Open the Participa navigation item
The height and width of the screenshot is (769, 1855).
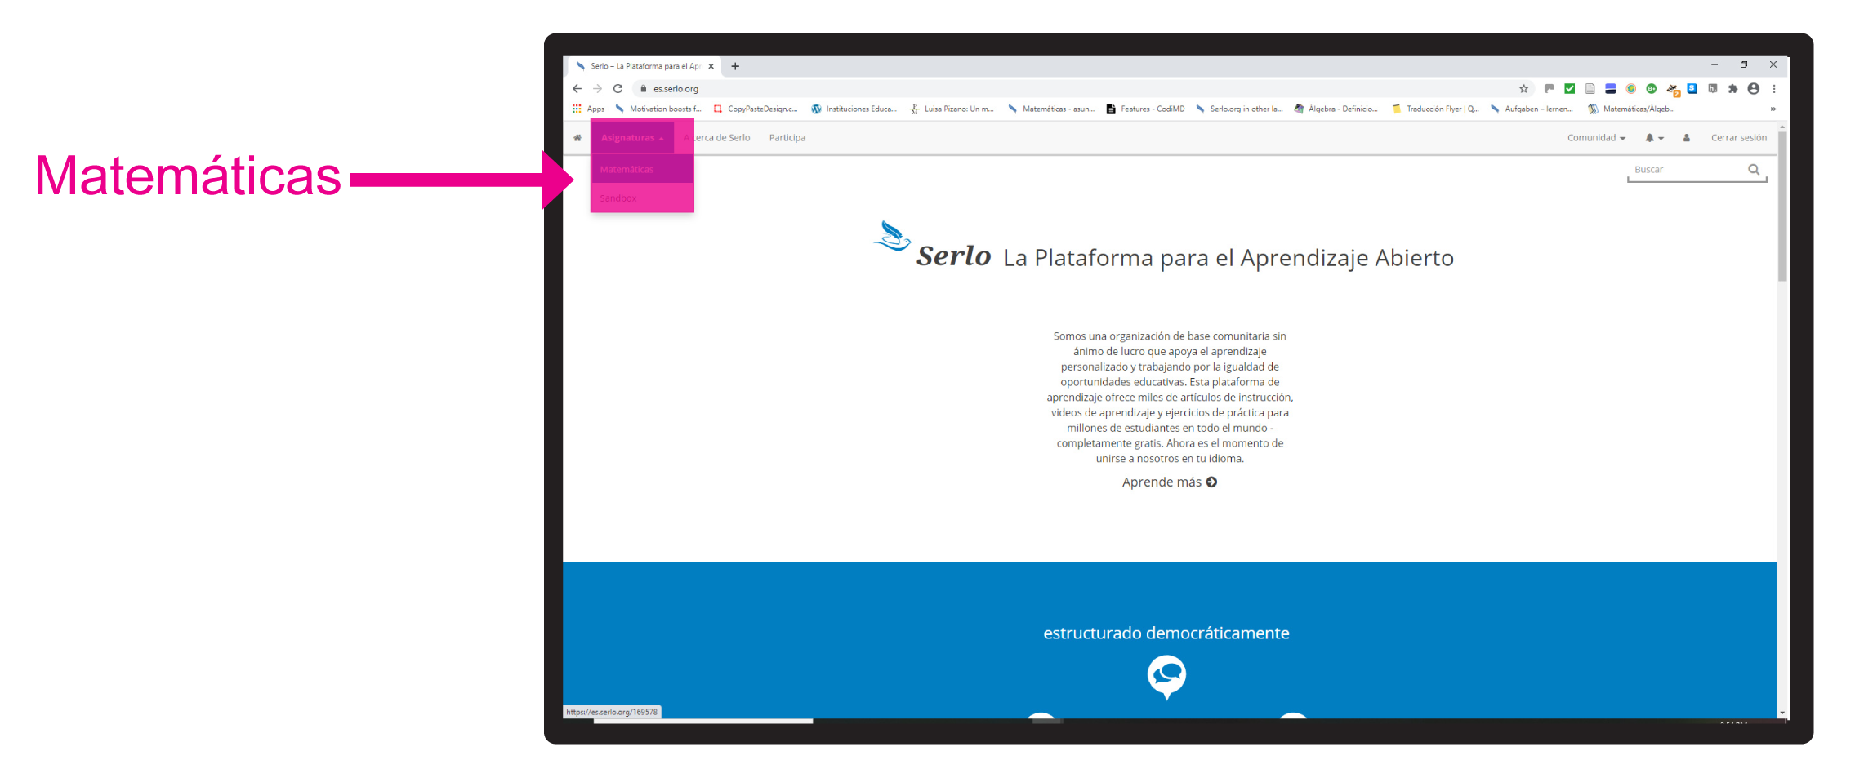[x=787, y=138]
